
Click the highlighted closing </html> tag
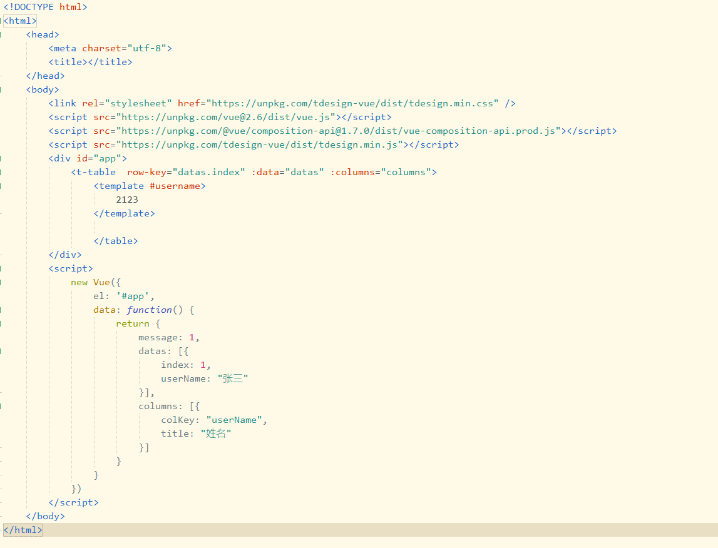[x=23, y=530]
